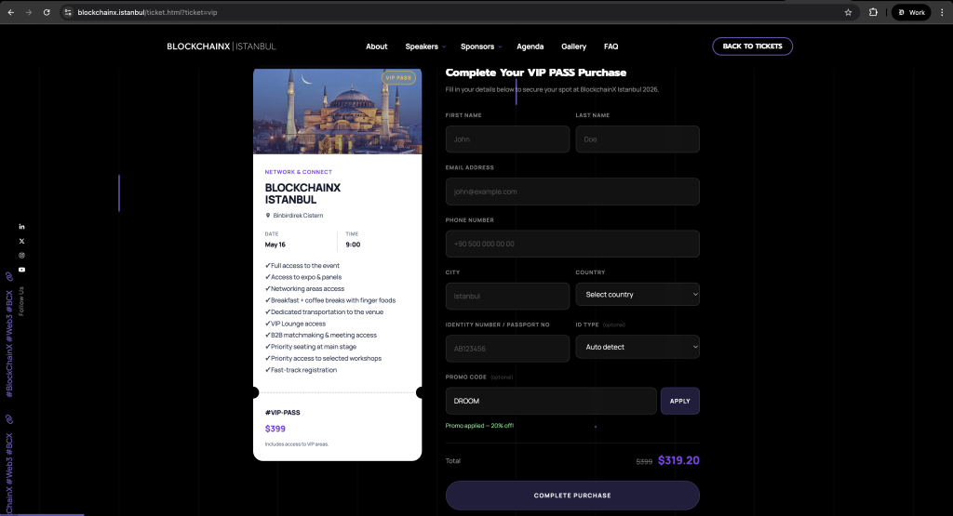
Task: Open the FAQ page
Action: pos(611,46)
